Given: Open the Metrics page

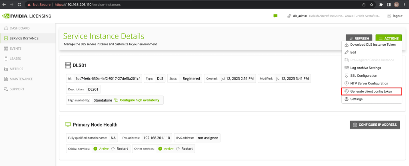Looking at the screenshot, I should 16,68.
